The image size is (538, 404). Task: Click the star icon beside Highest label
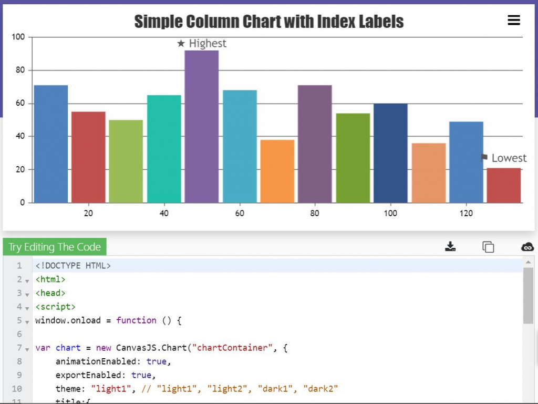coord(181,44)
